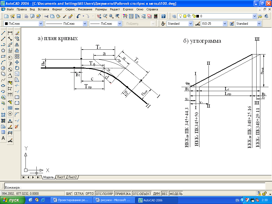Viewport: 272px width, 204px height.
Task: Open the Рисование menu
Action: (x=85, y=9)
